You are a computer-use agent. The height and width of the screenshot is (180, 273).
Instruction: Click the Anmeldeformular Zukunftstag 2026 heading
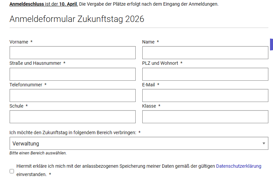click(77, 19)
